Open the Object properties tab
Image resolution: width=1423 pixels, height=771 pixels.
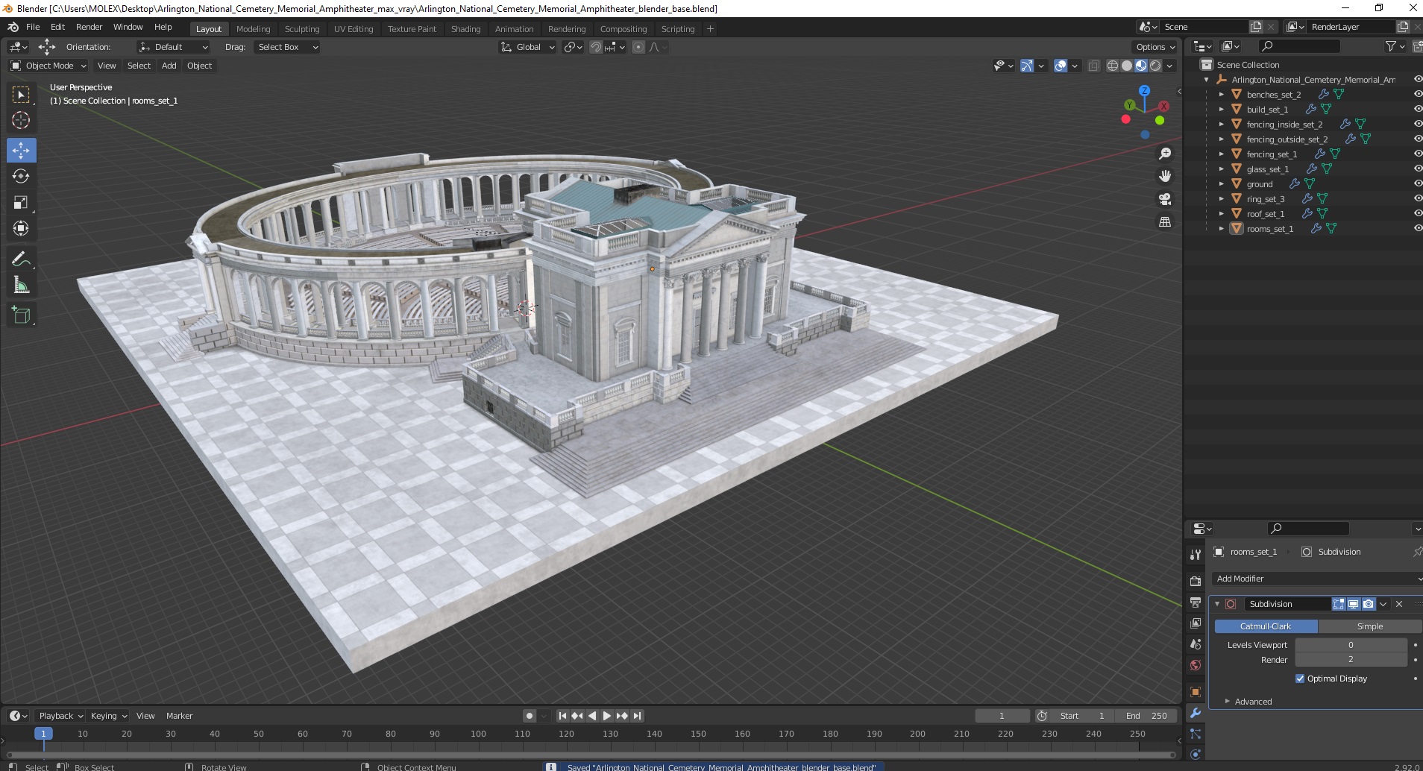pos(1196,692)
